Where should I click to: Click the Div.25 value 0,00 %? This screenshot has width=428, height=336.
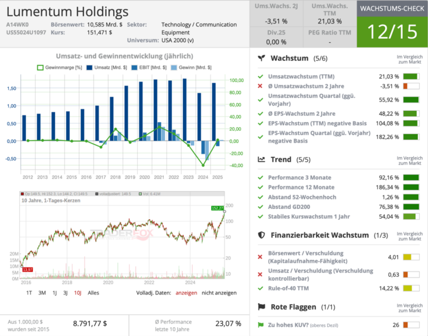click(x=276, y=42)
